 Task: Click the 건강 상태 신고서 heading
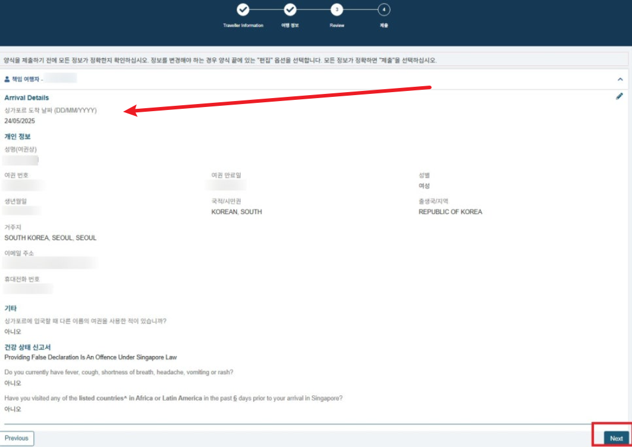pos(27,347)
